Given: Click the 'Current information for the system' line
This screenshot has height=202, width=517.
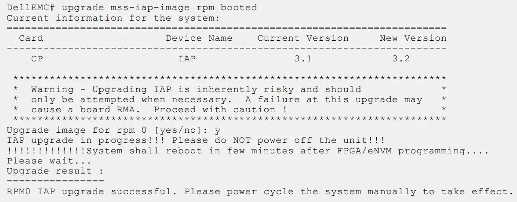Looking at the screenshot, I should pyautogui.click(x=113, y=18).
